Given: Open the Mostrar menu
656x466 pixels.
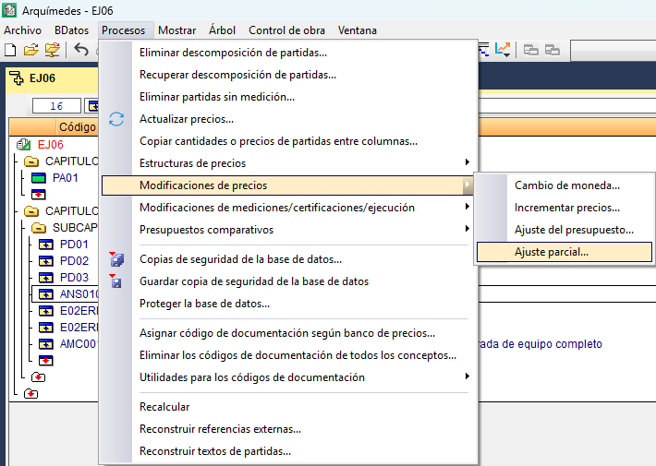Looking at the screenshot, I should (x=177, y=30).
